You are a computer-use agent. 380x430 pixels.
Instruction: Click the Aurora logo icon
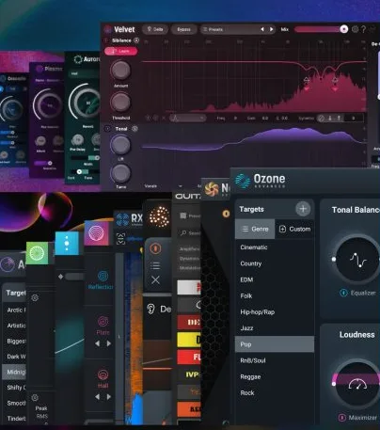[x=78, y=59]
